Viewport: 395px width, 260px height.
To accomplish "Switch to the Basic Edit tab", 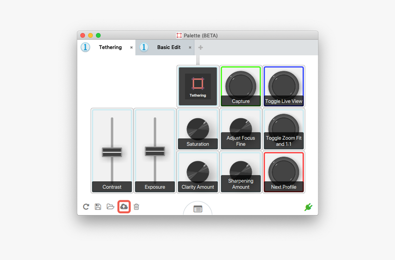I will pos(169,47).
